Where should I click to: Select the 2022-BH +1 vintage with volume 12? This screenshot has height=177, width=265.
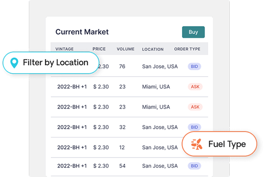72,148
